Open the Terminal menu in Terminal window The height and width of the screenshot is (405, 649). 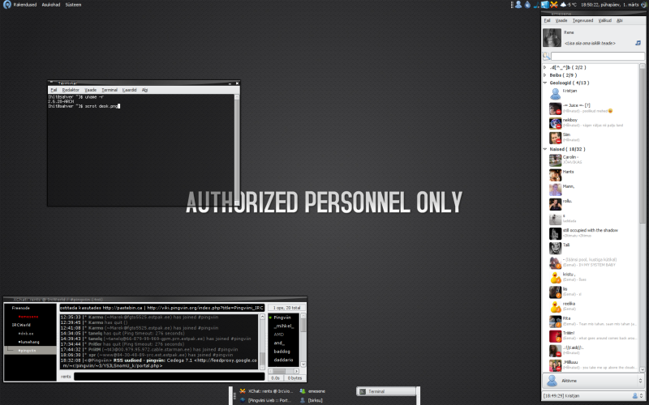pyautogui.click(x=110, y=90)
